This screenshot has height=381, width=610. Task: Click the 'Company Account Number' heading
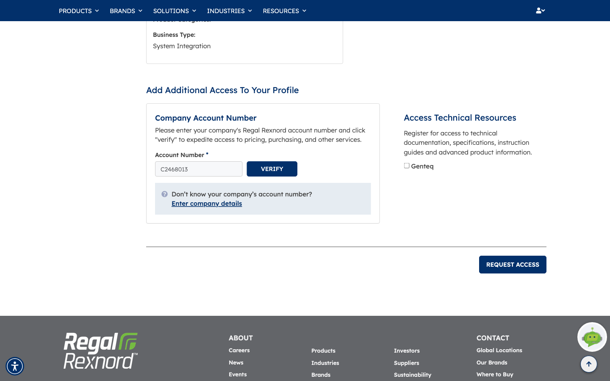pos(206,118)
